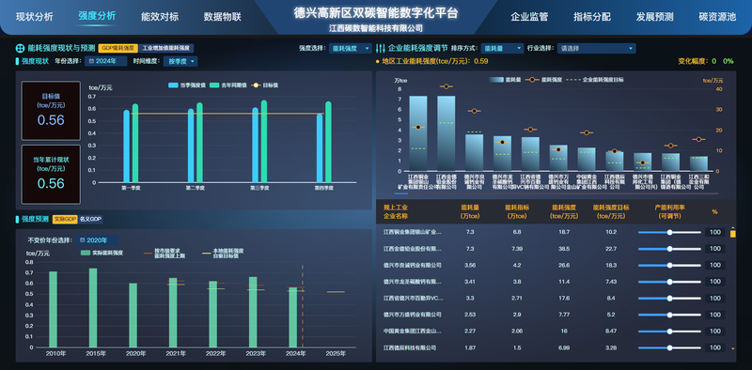Click calendar icon in the 2020年 year picker

83,240
